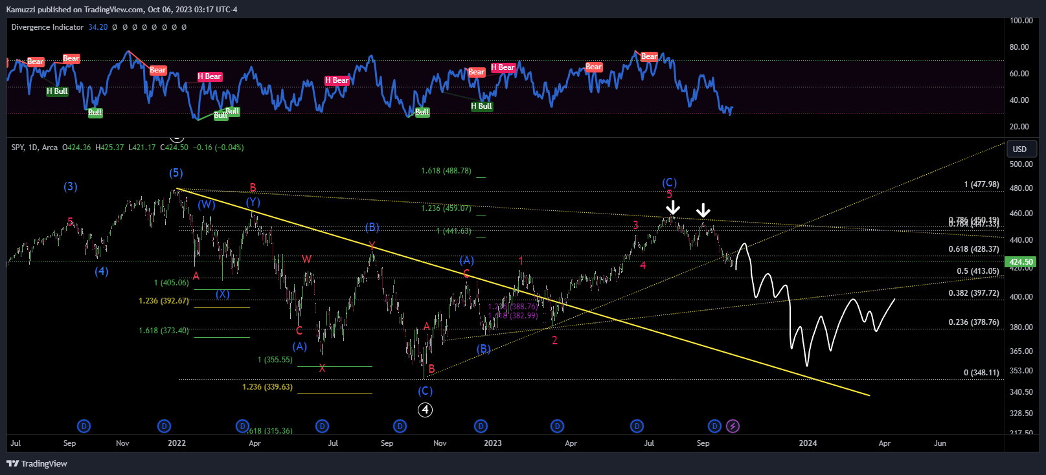Click the blue (4) wave label
This screenshot has width=1046, height=475.
click(x=102, y=271)
